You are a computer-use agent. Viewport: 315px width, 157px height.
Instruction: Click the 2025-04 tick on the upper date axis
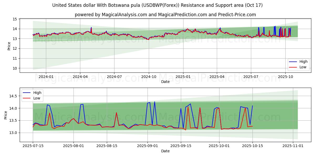pyautogui.click(x=217, y=77)
